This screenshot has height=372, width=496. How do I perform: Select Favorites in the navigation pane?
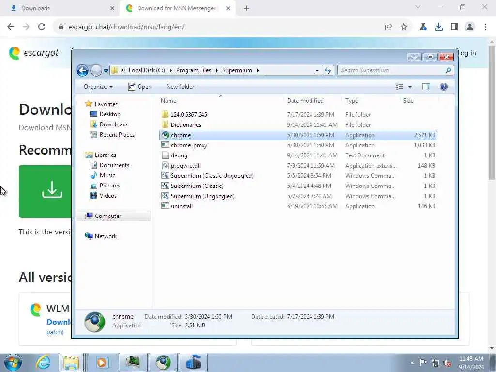click(106, 104)
